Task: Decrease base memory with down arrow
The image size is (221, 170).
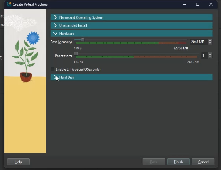Action: tap(210, 43)
